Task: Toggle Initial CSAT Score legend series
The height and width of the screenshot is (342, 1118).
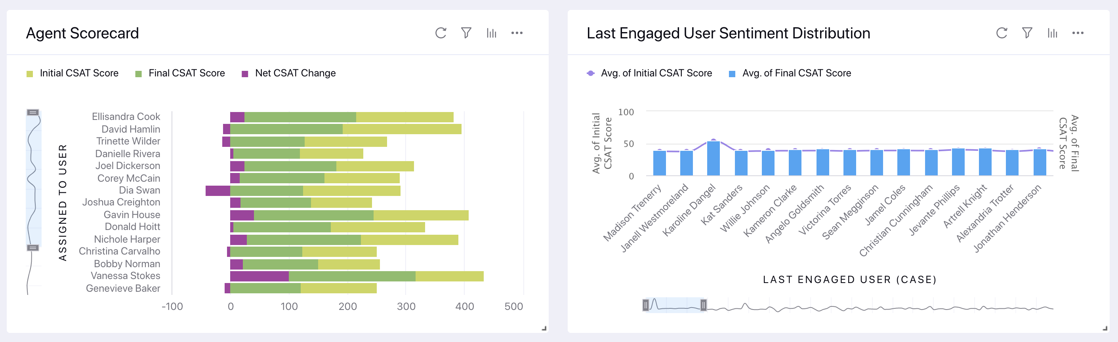Action: click(72, 73)
